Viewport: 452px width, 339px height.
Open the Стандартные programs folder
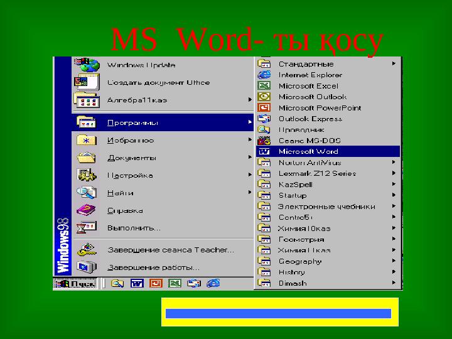point(328,63)
